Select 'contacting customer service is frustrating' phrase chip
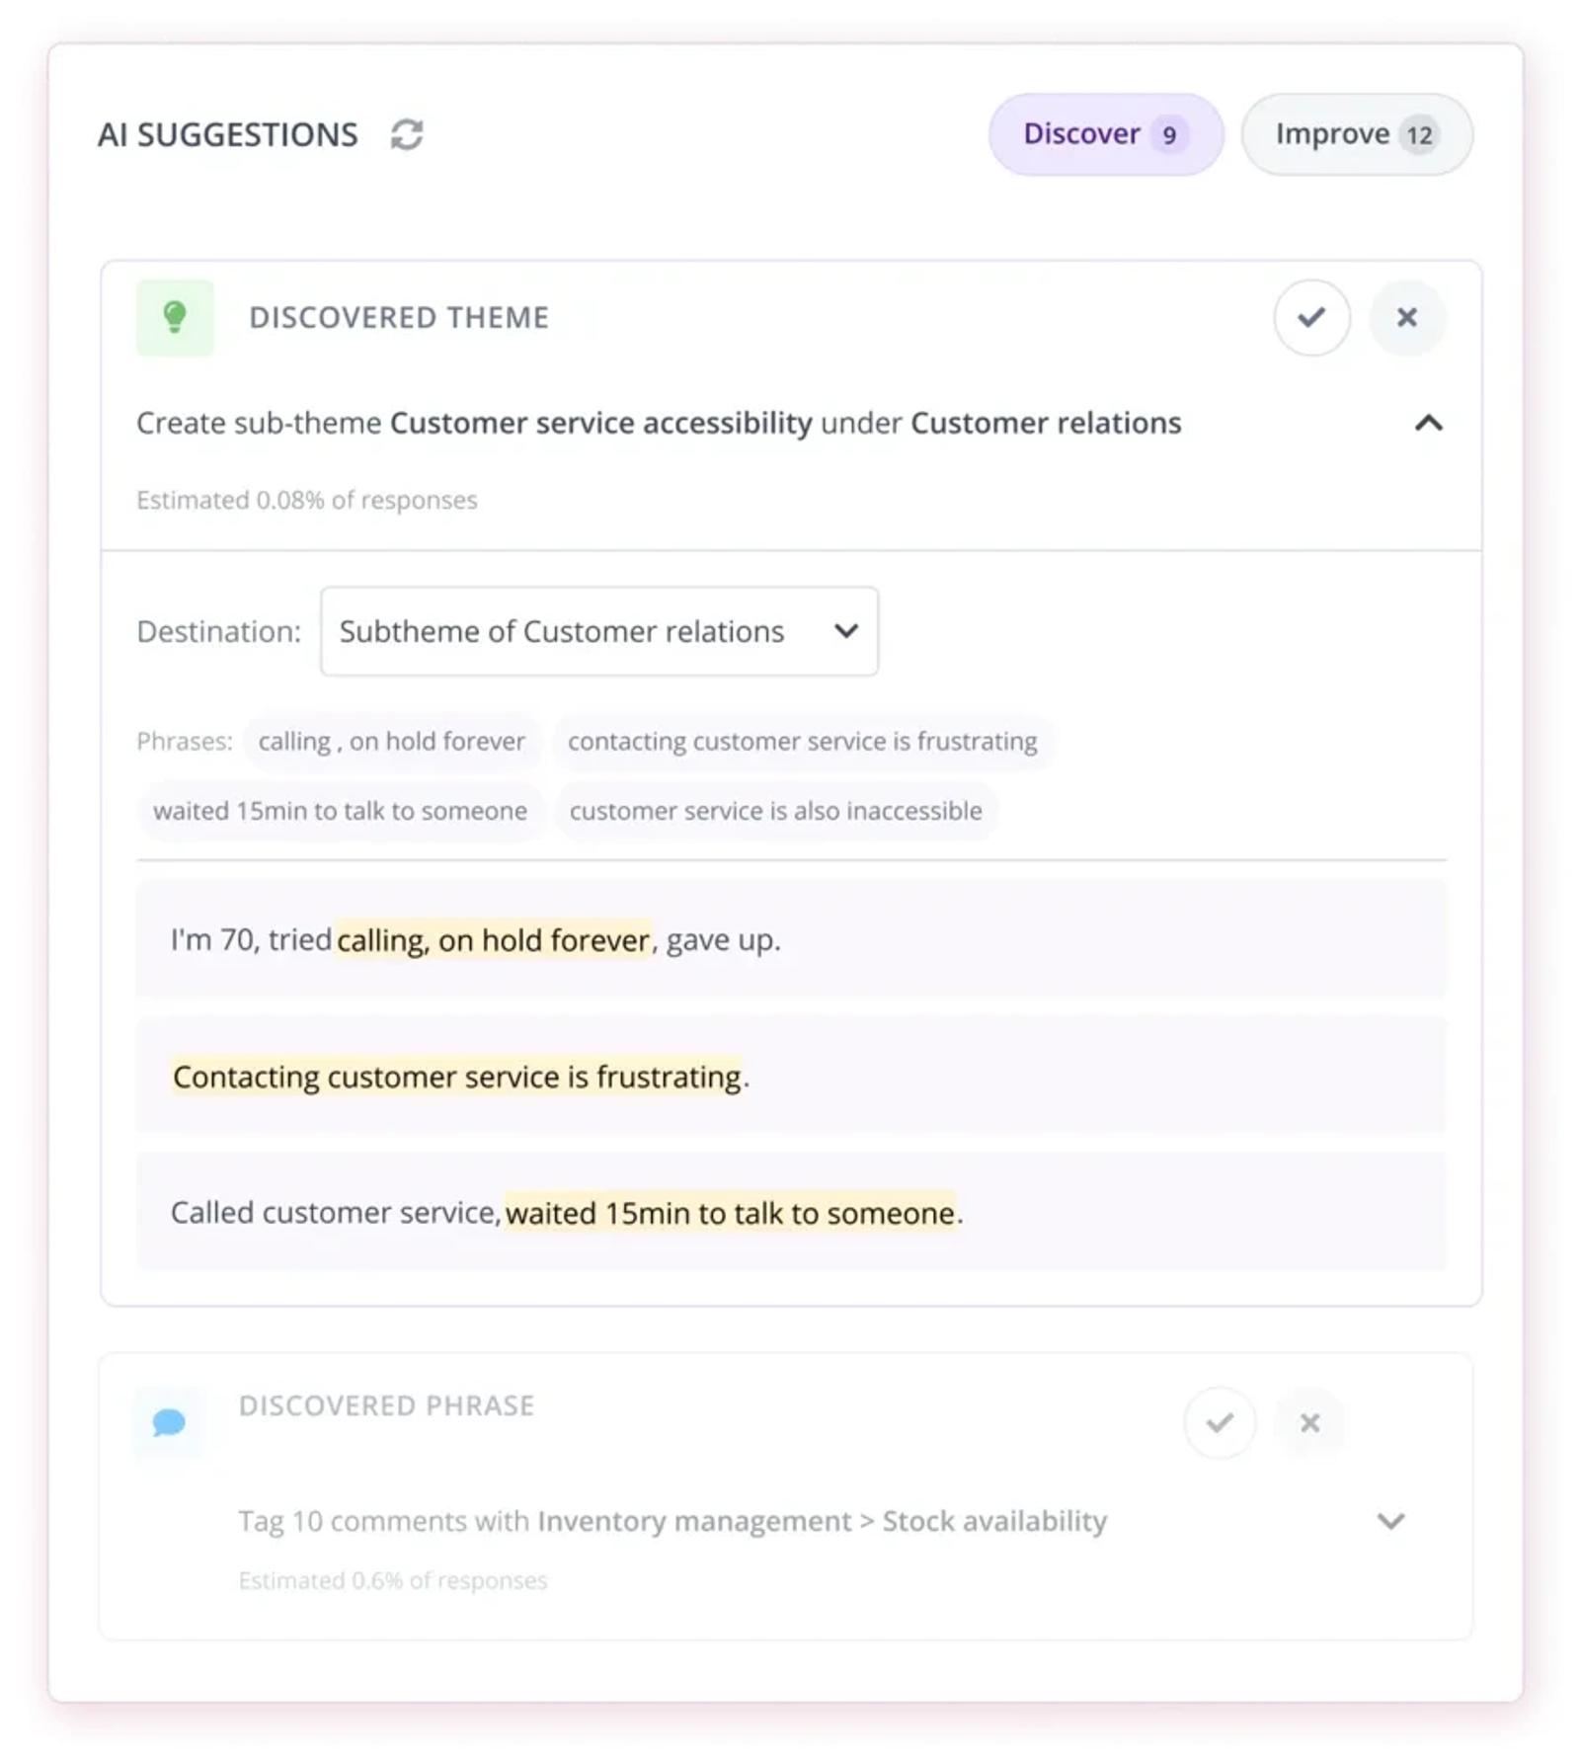The height and width of the screenshot is (1763, 1580). [x=802, y=741]
